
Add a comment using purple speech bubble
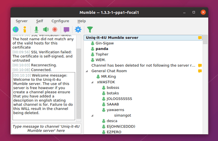66,30
